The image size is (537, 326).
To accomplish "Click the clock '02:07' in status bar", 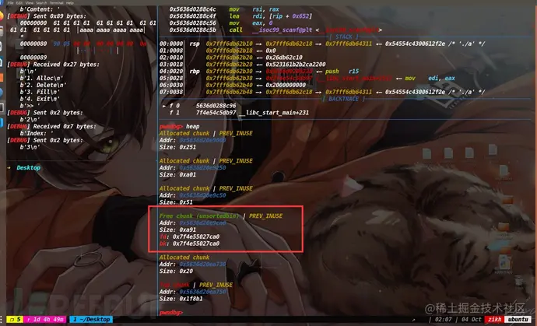I will [444, 319].
